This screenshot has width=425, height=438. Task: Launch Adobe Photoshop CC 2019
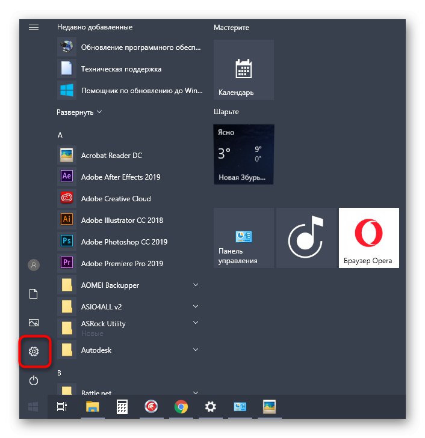130,242
